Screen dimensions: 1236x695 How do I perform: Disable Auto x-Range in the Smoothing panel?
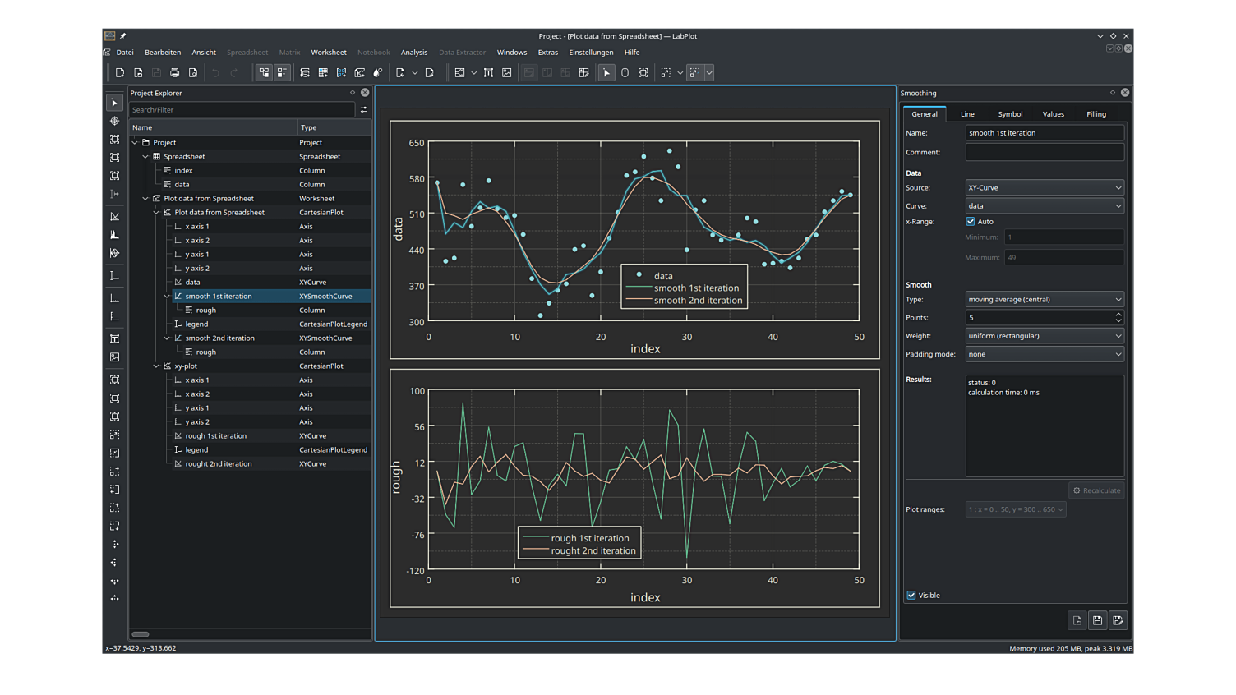pos(971,221)
